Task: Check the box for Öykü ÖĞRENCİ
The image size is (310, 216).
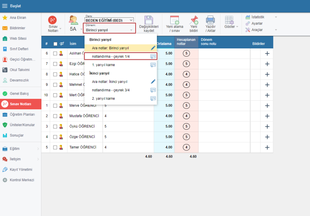Action: tap(55, 127)
